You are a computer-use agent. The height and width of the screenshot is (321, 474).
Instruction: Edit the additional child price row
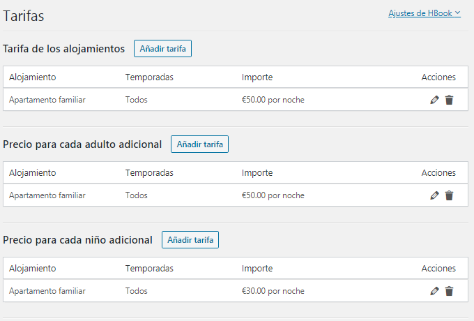point(435,291)
